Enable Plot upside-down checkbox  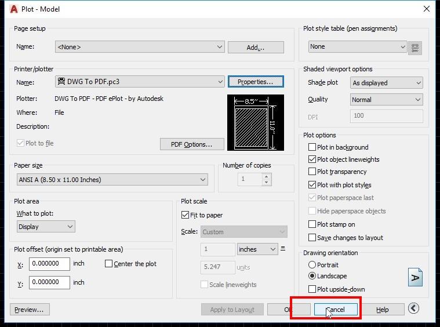[312, 289]
